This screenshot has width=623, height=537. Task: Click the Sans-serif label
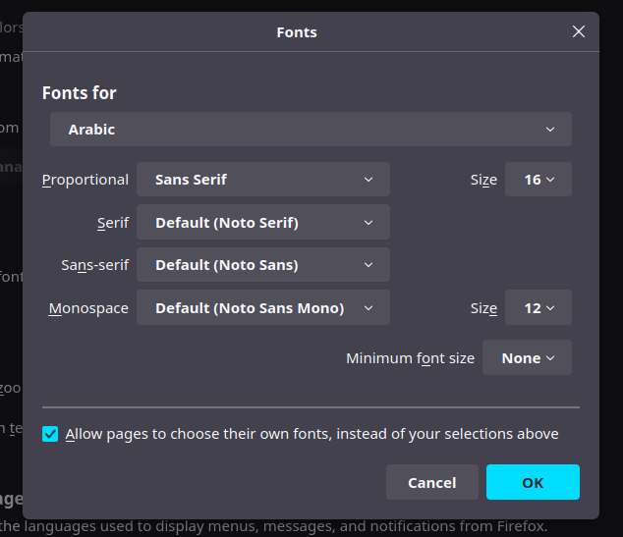click(x=94, y=265)
